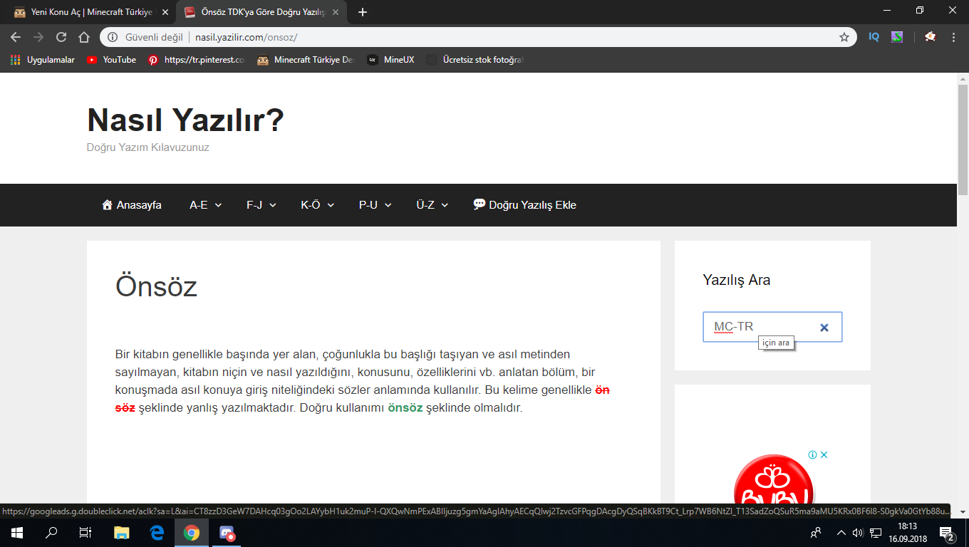969x547 pixels.
Task: Reload the page with the refresh icon
Action: pyautogui.click(x=61, y=37)
